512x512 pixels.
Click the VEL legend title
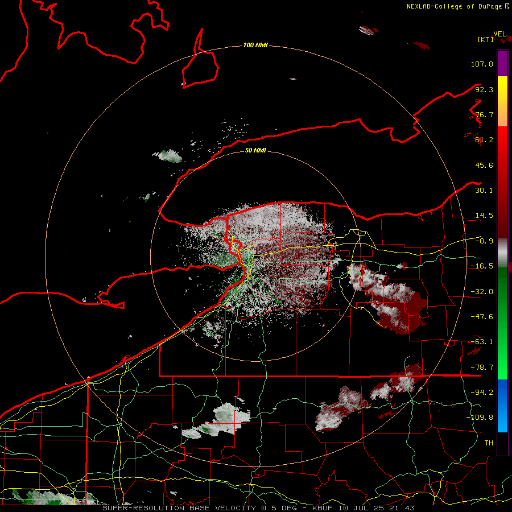[500, 34]
